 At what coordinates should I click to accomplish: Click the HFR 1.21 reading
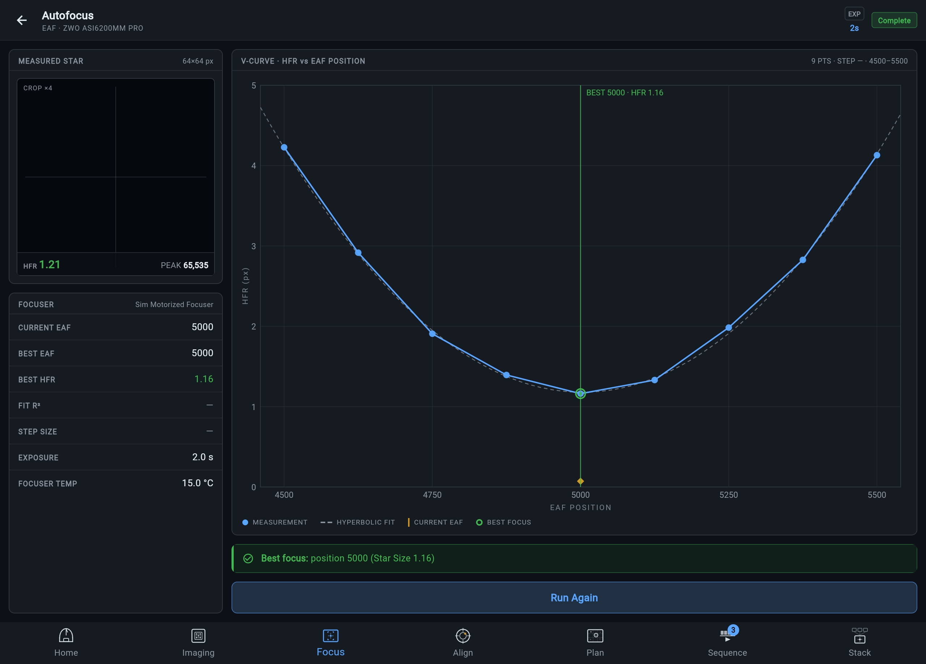click(42, 265)
